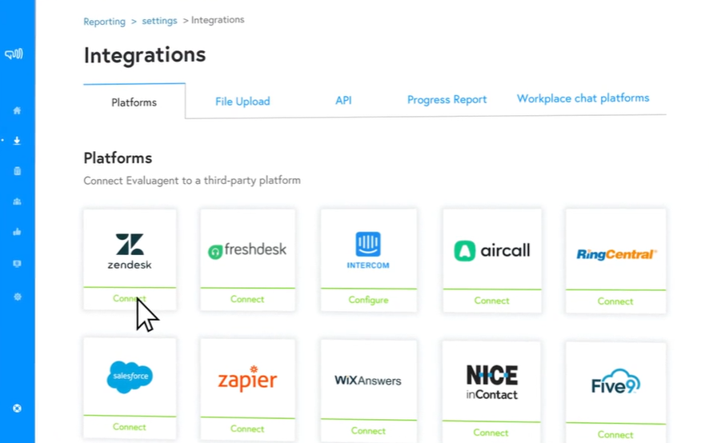Click the Five9 logo
Image resolution: width=709 pixels, height=443 pixels.
(616, 381)
